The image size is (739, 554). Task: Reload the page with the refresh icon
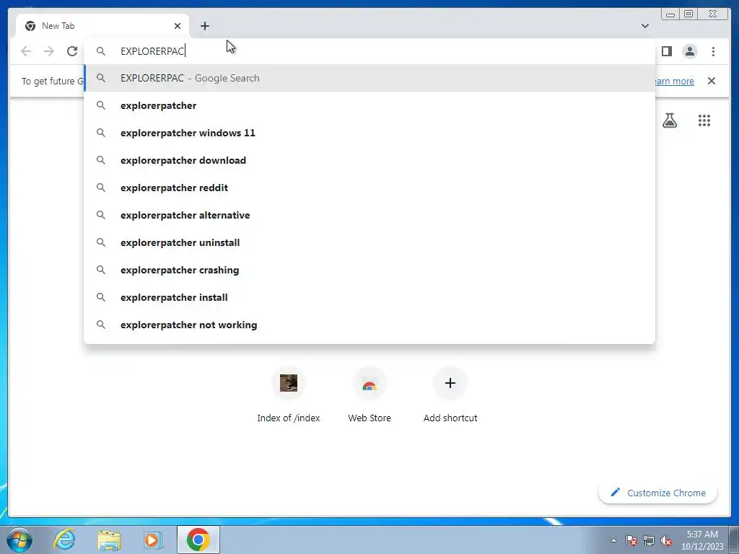pyautogui.click(x=72, y=51)
